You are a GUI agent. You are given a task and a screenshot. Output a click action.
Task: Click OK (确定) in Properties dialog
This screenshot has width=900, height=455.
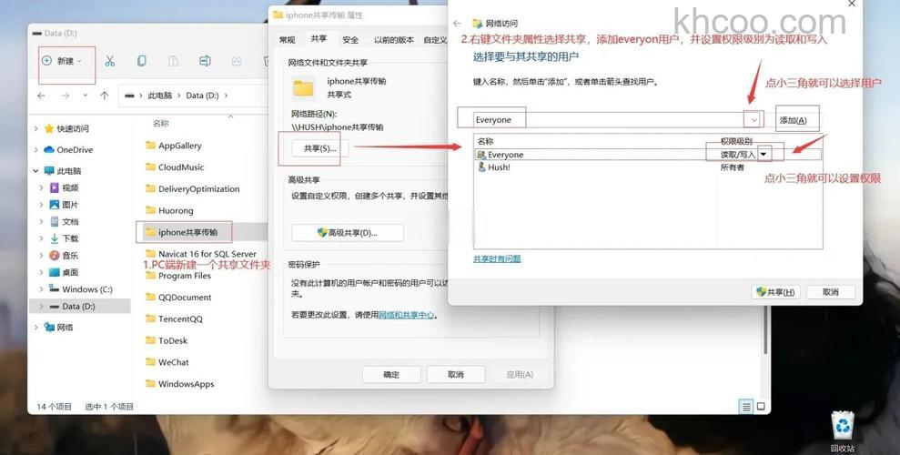pyautogui.click(x=391, y=375)
